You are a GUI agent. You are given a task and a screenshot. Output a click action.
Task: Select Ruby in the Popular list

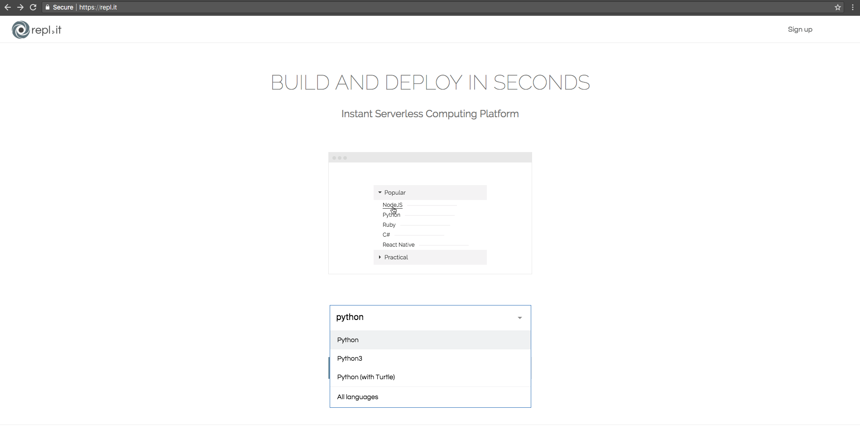389,225
